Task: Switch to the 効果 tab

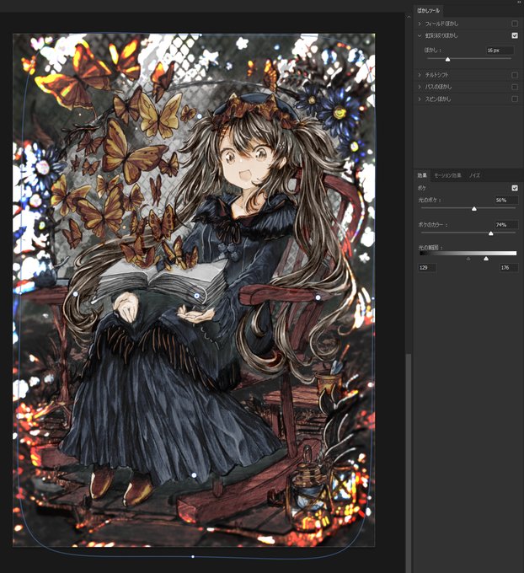Action: (422, 175)
